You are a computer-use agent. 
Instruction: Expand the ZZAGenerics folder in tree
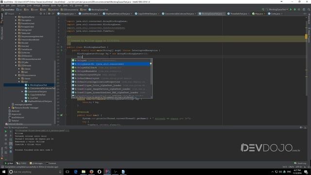(16, 56)
